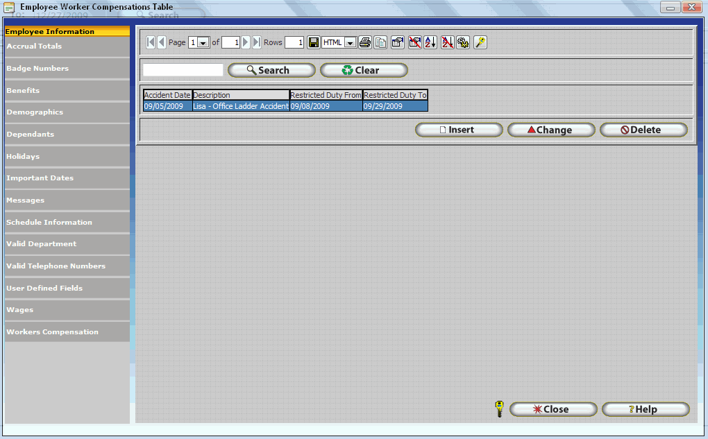Open the Page number dropdown

[203, 43]
